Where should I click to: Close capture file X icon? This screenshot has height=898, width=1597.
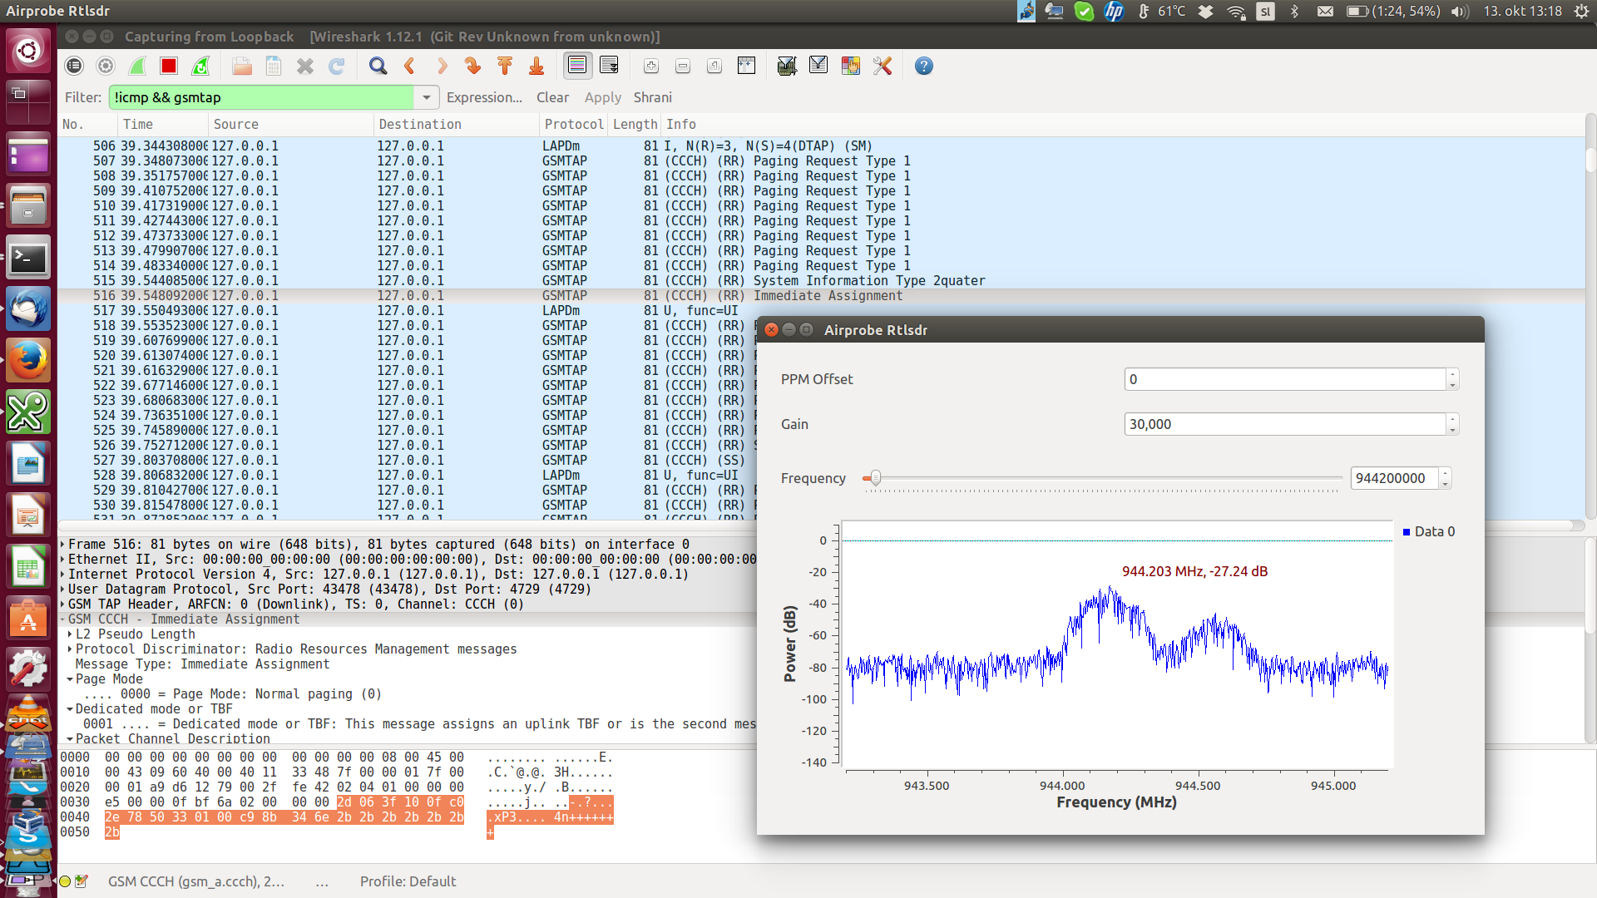[305, 66]
